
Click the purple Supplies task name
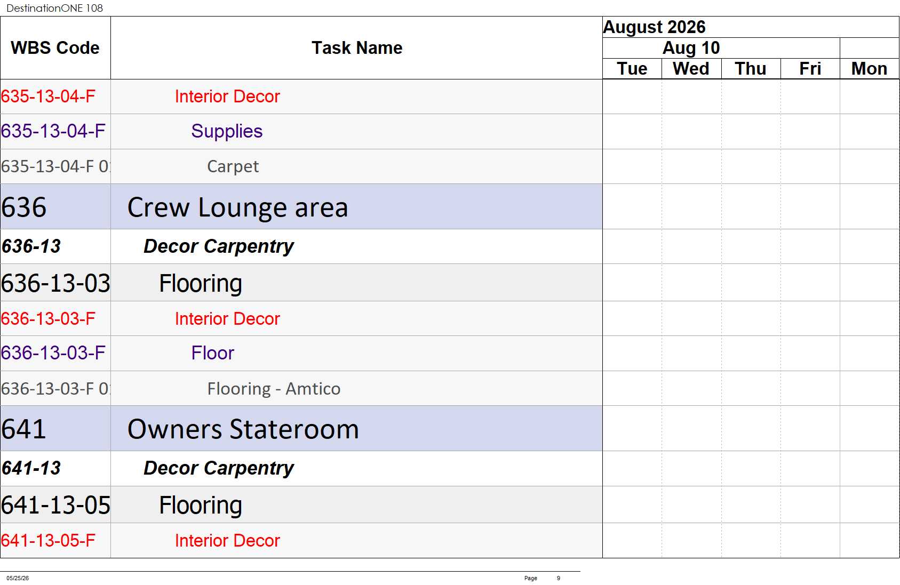tap(227, 131)
